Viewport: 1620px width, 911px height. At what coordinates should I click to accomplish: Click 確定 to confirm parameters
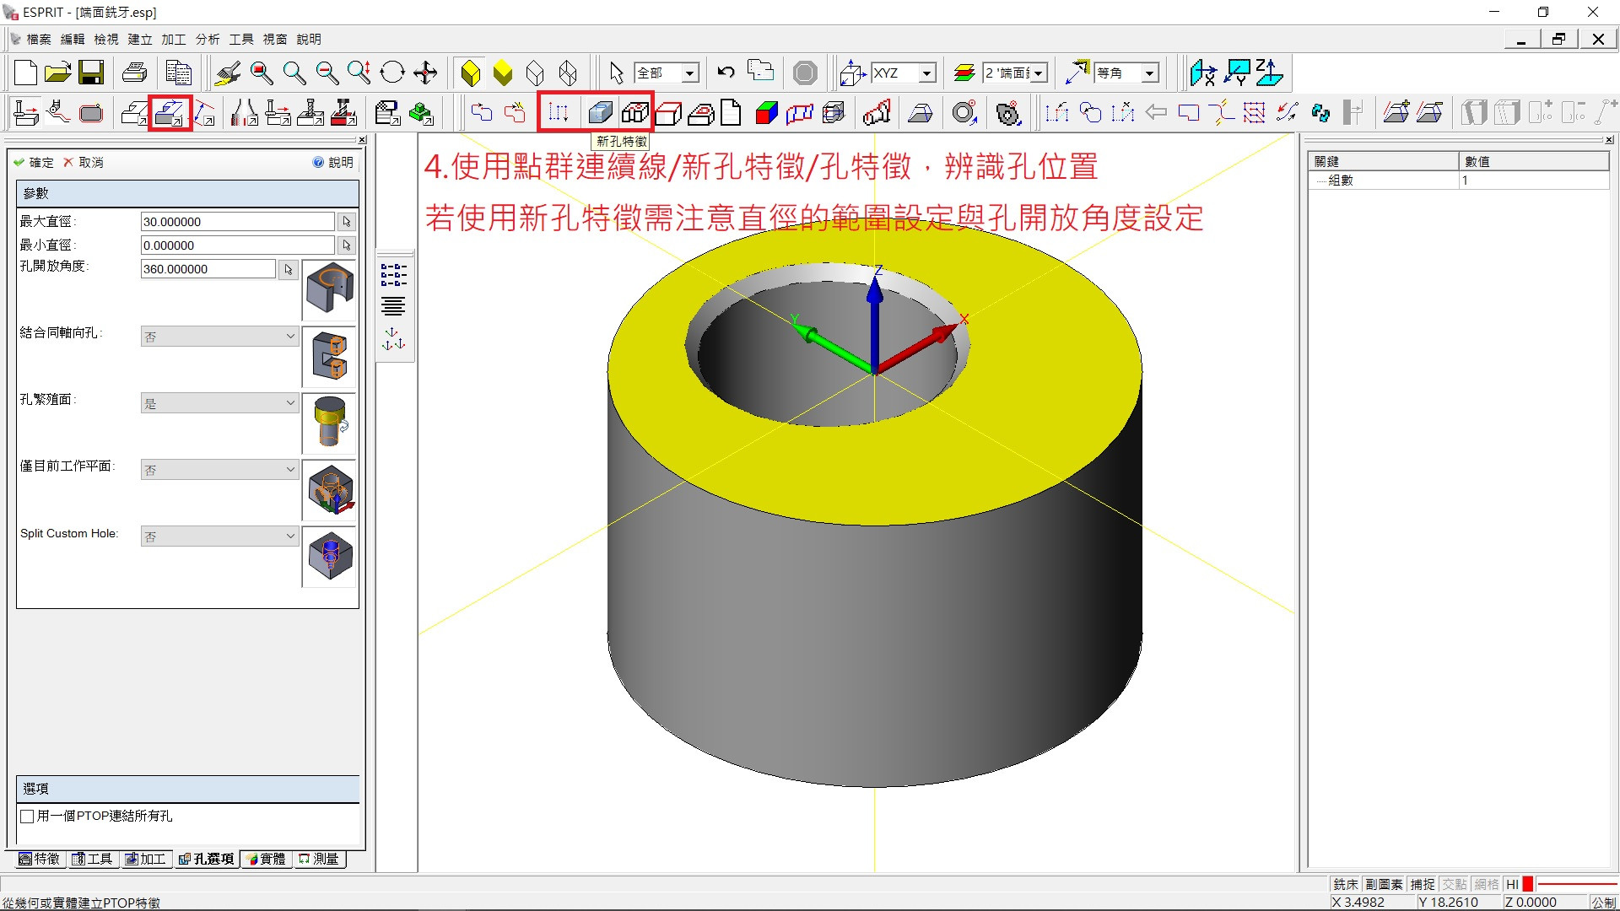click(34, 162)
